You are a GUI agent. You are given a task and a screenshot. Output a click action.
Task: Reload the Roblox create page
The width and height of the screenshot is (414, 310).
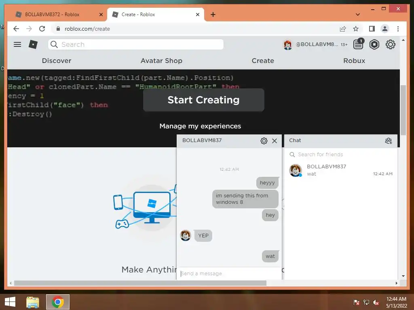coord(42,29)
